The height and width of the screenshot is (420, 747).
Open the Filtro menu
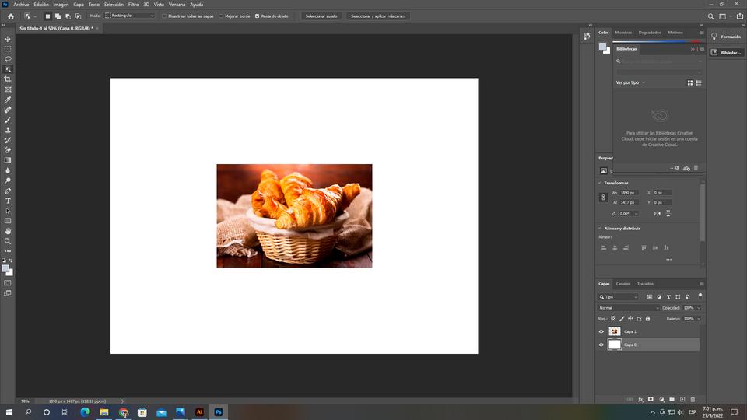click(133, 5)
